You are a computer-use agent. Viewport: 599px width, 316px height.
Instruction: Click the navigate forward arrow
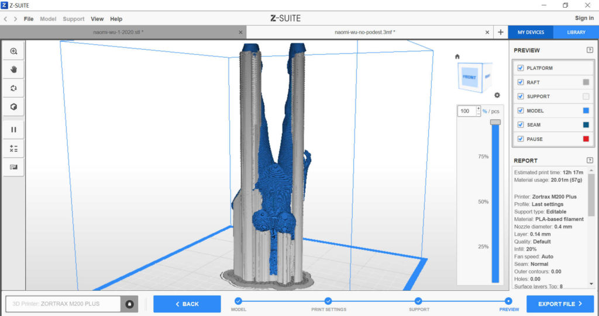click(15, 19)
